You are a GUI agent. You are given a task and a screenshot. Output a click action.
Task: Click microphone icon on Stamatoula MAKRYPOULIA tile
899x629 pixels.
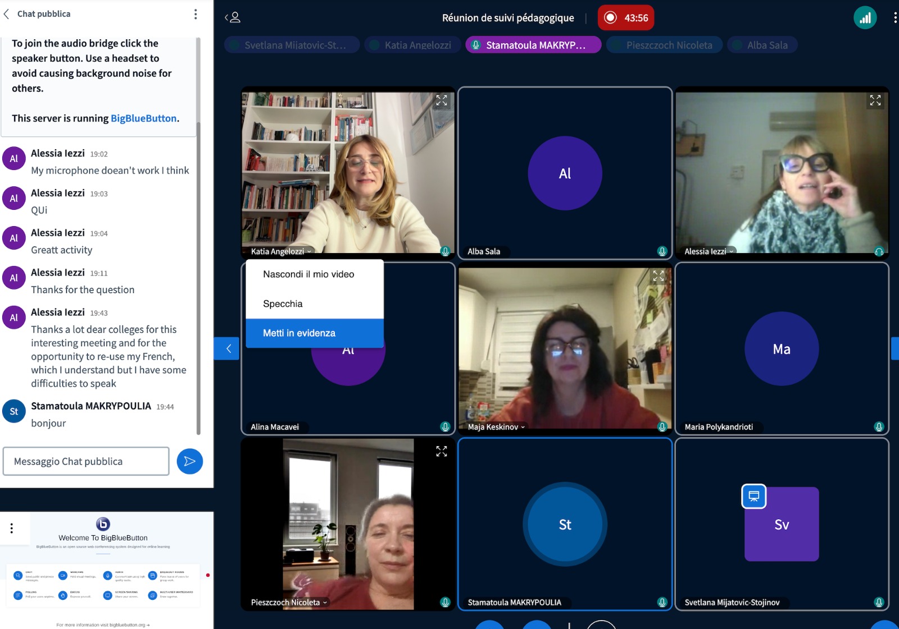662,603
